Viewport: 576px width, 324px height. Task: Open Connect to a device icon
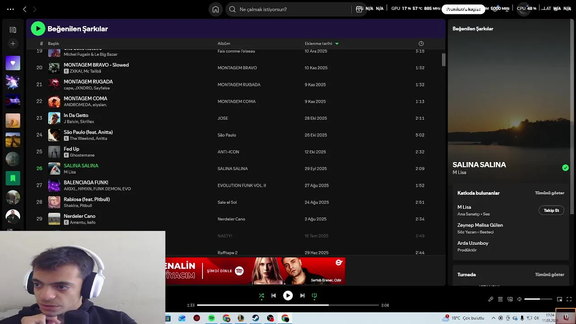pos(510,299)
